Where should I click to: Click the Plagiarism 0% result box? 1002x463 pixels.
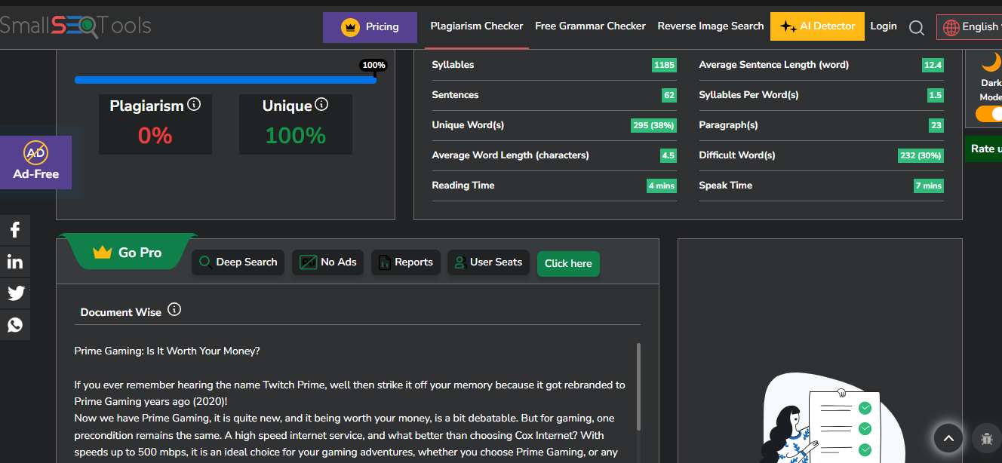[x=155, y=124]
